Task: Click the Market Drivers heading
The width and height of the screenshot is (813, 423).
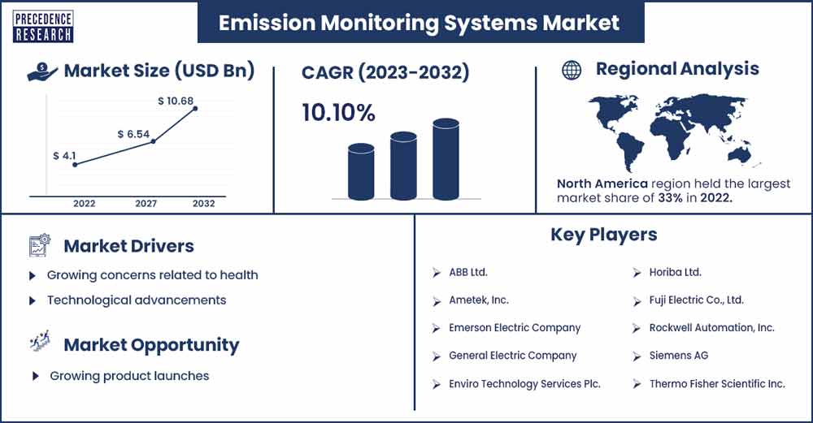Action: (128, 246)
